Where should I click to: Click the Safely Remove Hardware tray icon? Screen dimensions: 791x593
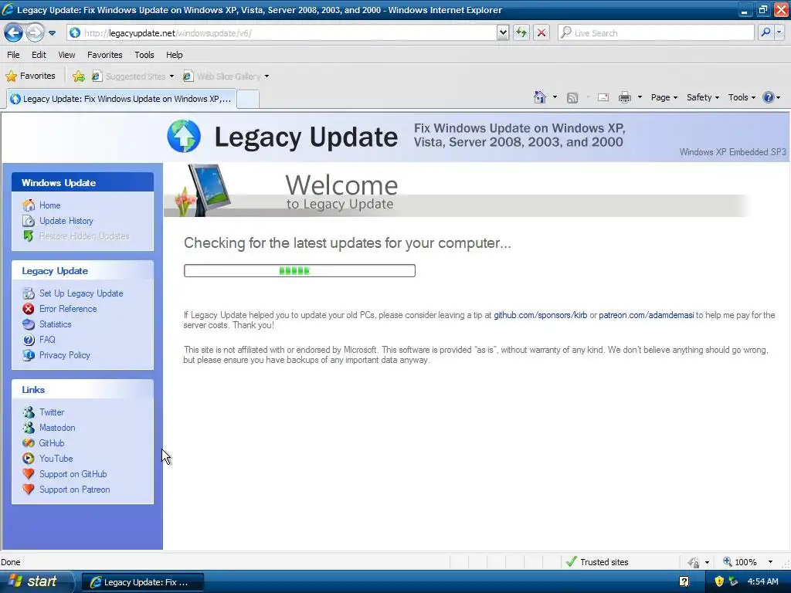click(x=733, y=581)
